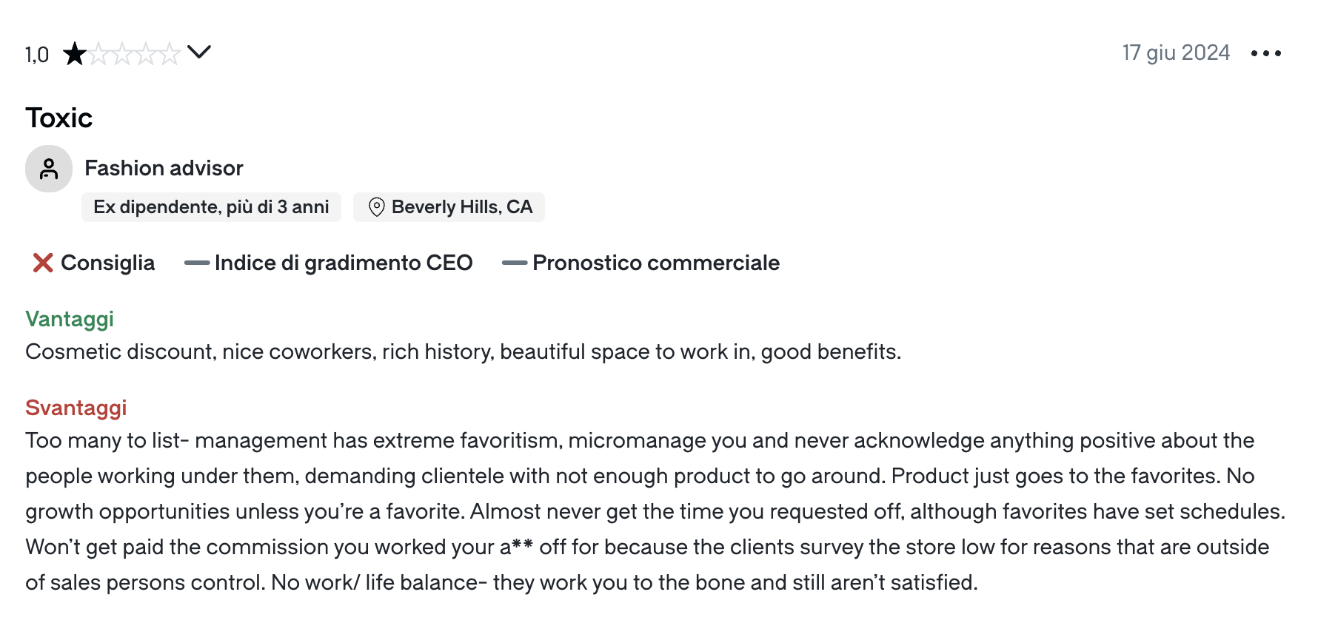This screenshot has width=1318, height=623.
Task: Click the empty second rating star
Action: coord(98,54)
